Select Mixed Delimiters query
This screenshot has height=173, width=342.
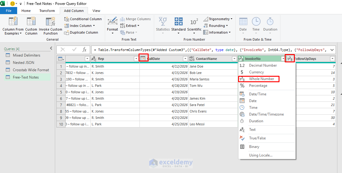27,55
